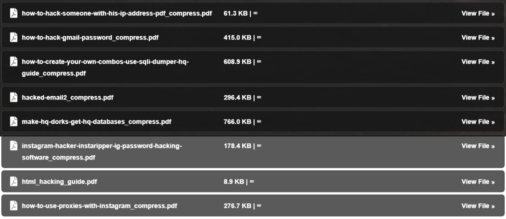Open View File for how-to-hack-gmail-password_compress.pdf

(x=478, y=38)
